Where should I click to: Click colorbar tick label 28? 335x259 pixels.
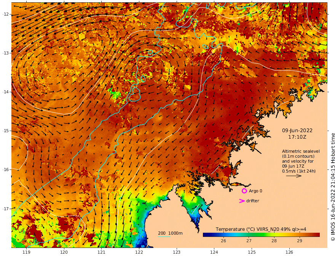(274, 241)
